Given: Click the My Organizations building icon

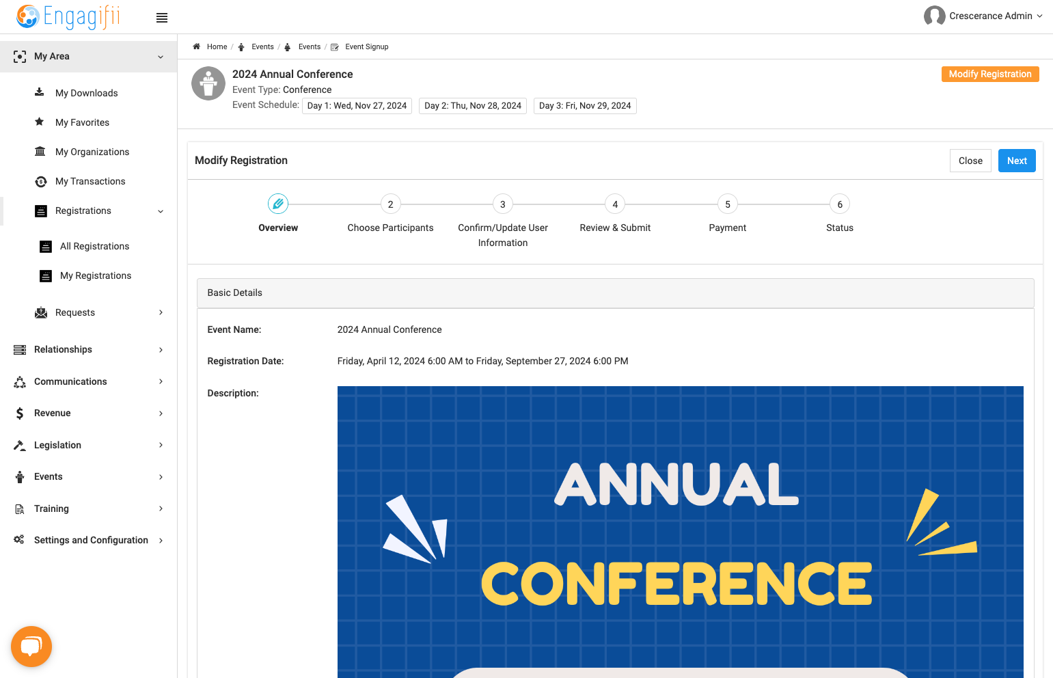Looking at the screenshot, I should tap(40, 151).
